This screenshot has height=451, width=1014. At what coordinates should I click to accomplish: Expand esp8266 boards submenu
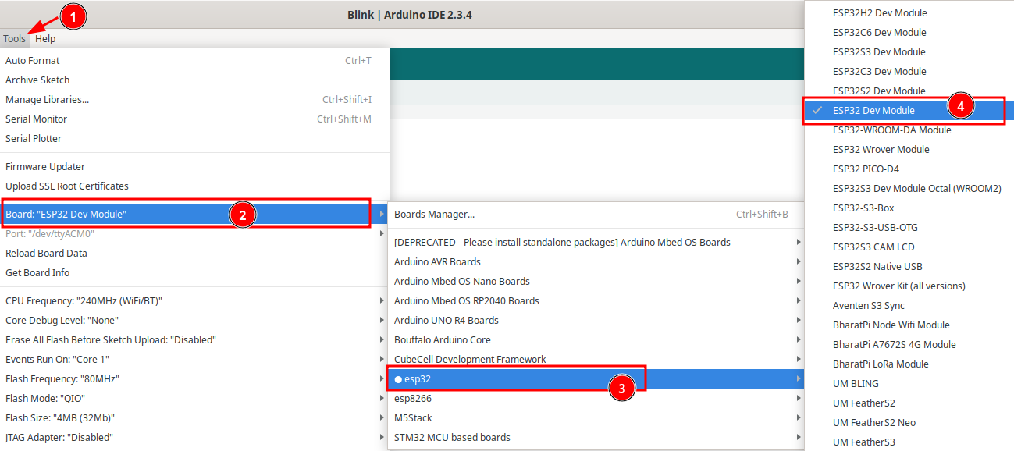pyautogui.click(x=596, y=398)
